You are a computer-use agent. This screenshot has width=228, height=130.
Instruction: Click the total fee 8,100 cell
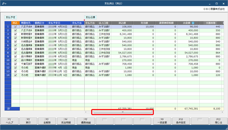(x=211, y=109)
